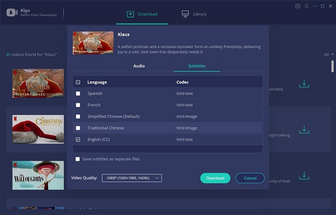This screenshot has width=336, height=215.
Task: Select the Subtitles tab
Action: tap(197, 66)
